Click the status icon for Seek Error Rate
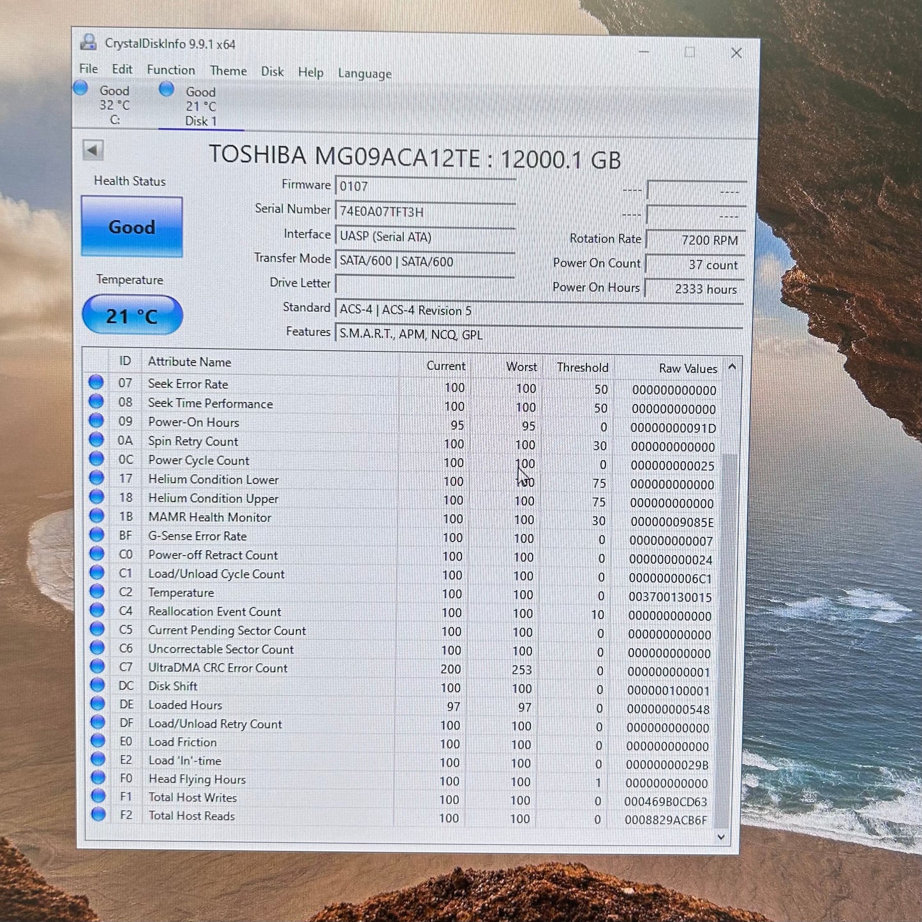The height and width of the screenshot is (922, 922). click(96, 383)
